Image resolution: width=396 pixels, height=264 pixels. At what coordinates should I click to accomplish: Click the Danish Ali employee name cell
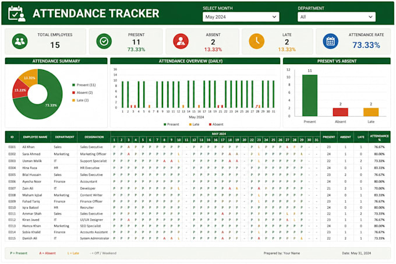point(30,238)
